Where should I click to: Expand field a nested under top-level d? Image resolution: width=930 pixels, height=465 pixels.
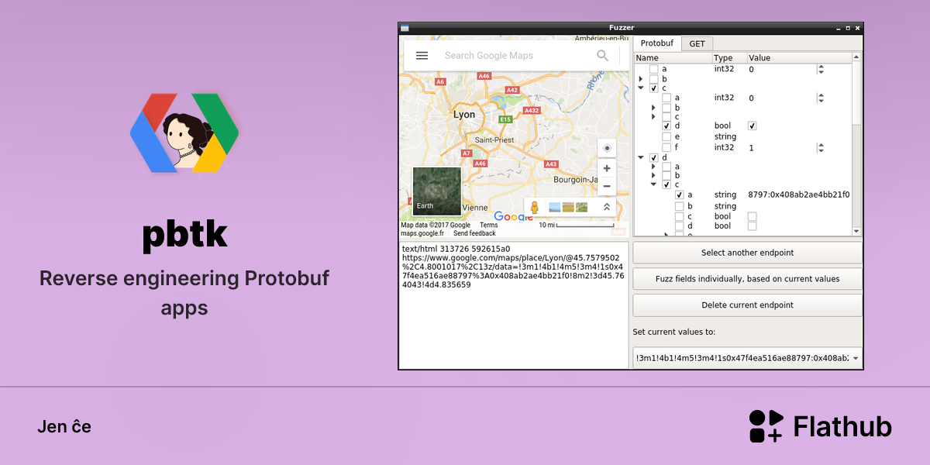tap(653, 167)
